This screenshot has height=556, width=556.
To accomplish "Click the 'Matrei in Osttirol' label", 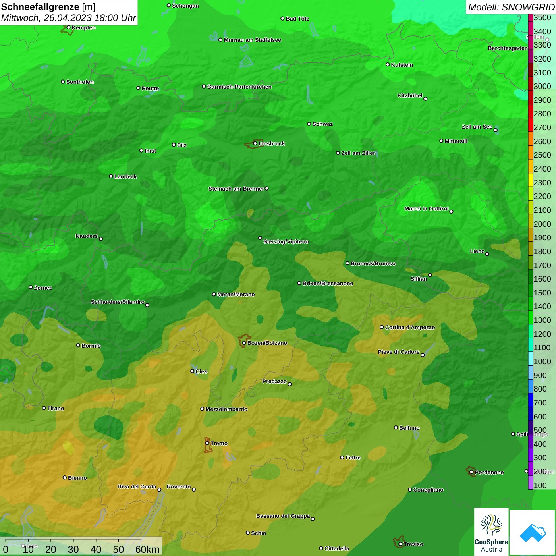I will point(427,208).
